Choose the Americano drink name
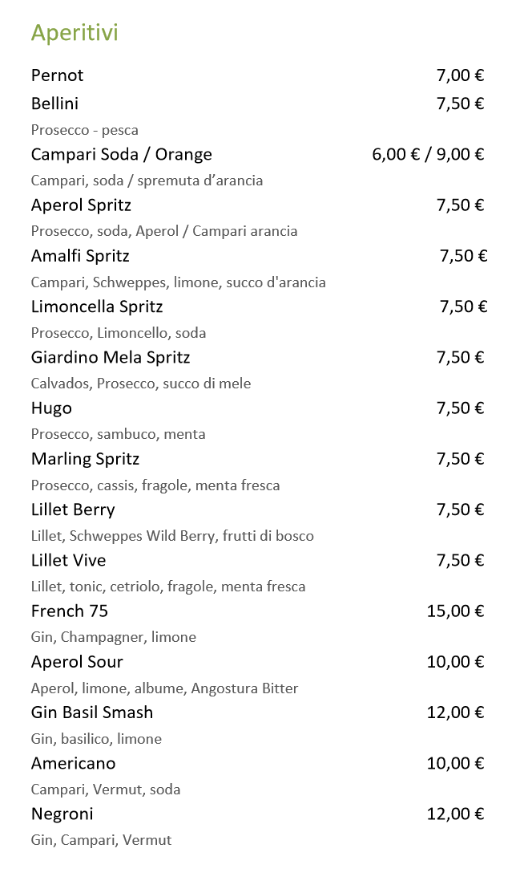The image size is (528, 885). pyautogui.click(x=73, y=763)
